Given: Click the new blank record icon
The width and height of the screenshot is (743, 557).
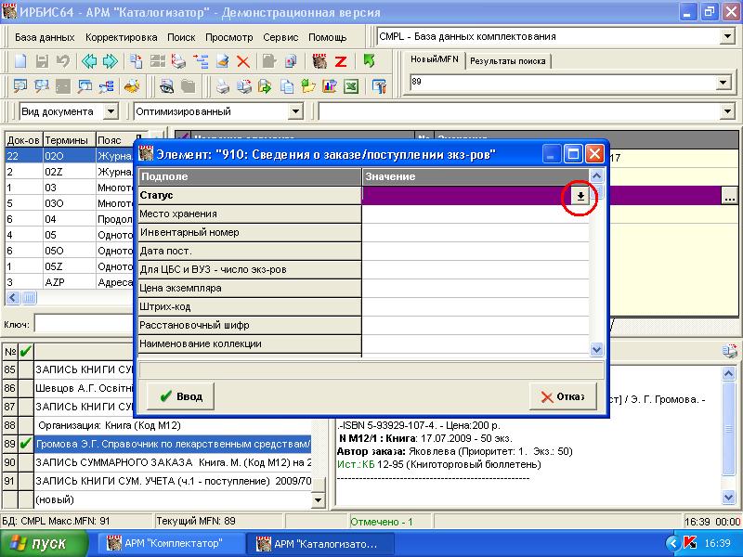Looking at the screenshot, I should (19, 62).
